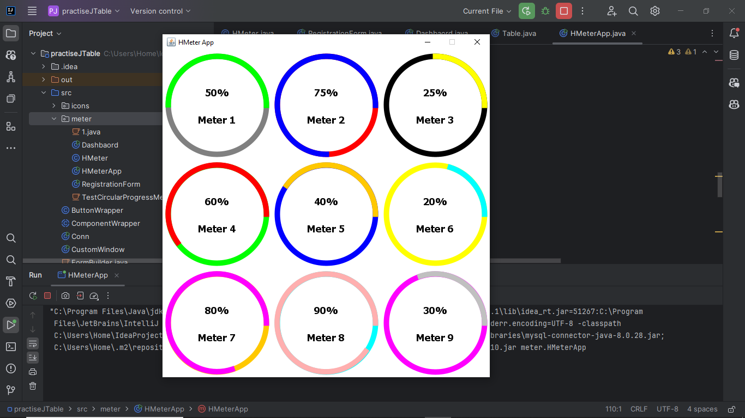Collapse the meter folder in project tree
This screenshot has width=745, height=418.
[54, 119]
